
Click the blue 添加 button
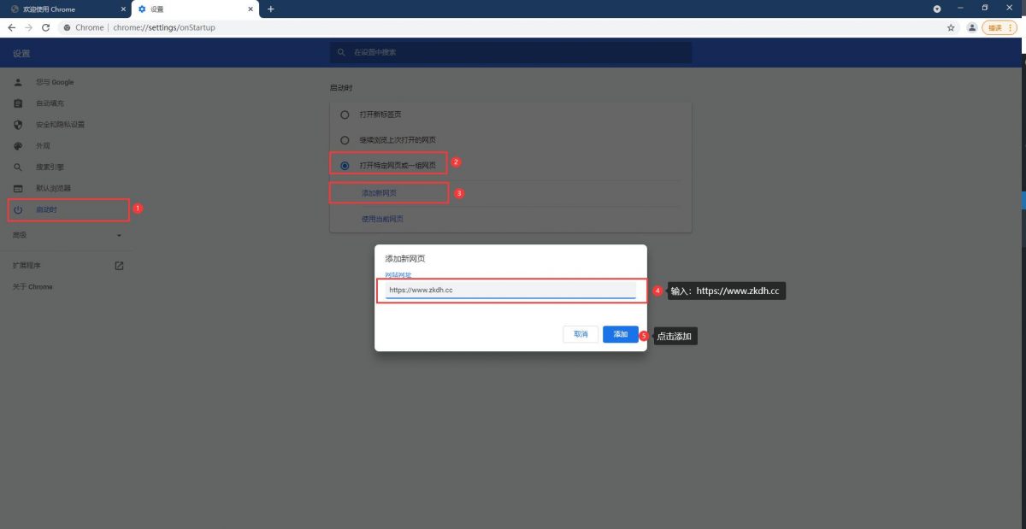[621, 334]
